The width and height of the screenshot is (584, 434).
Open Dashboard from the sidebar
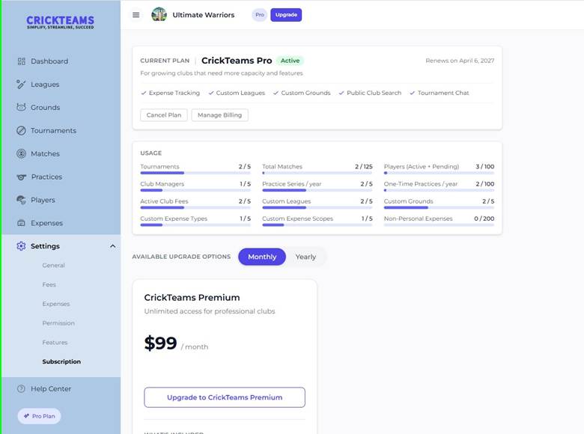pyautogui.click(x=49, y=61)
